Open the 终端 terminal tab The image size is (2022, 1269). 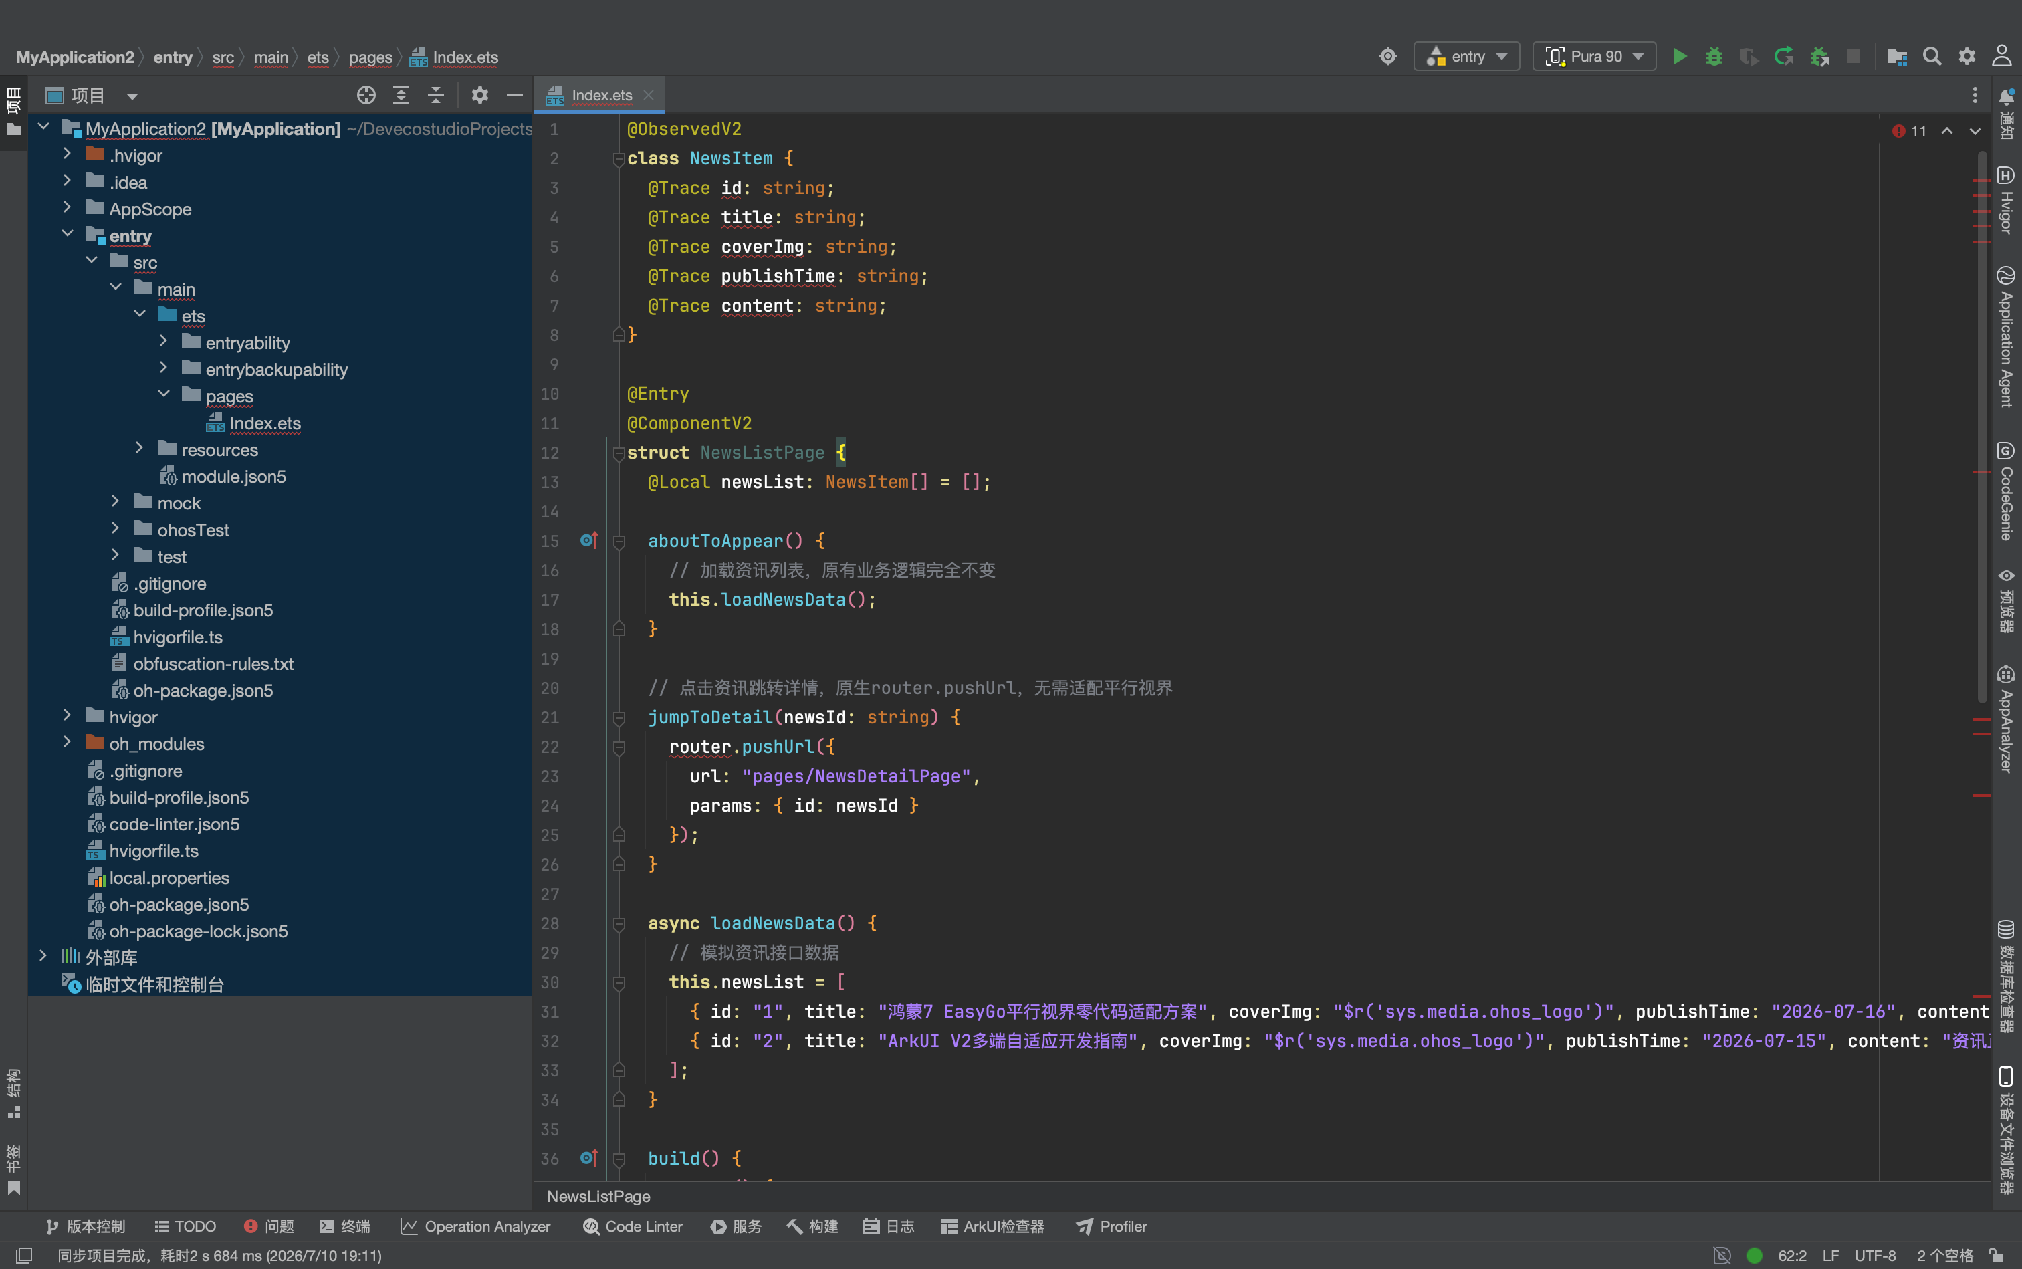pyautogui.click(x=345, y=1226)
